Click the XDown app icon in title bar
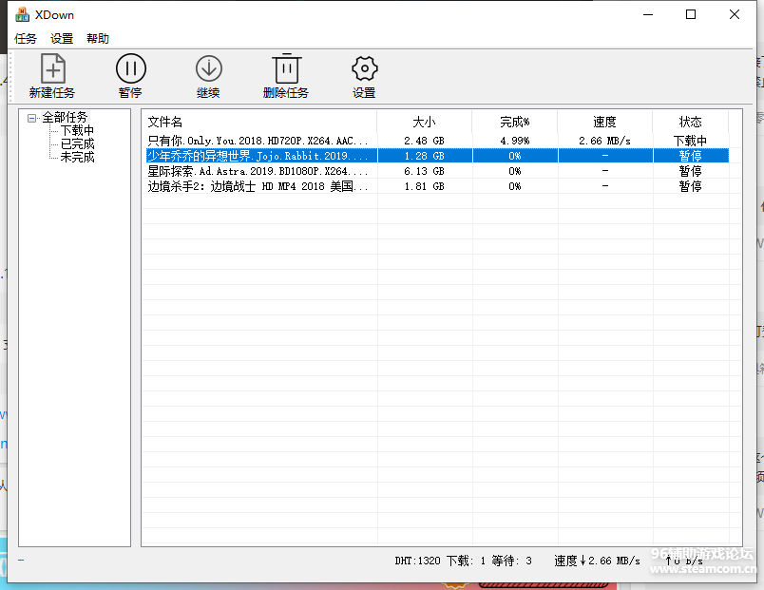Viewport: 764px width, 590px height. [22, 15]
